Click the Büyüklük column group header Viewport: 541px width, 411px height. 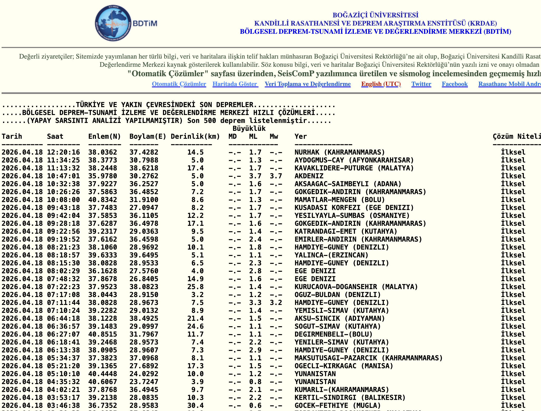(249, 128)
